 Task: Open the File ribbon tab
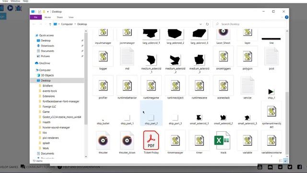point(35,17)
